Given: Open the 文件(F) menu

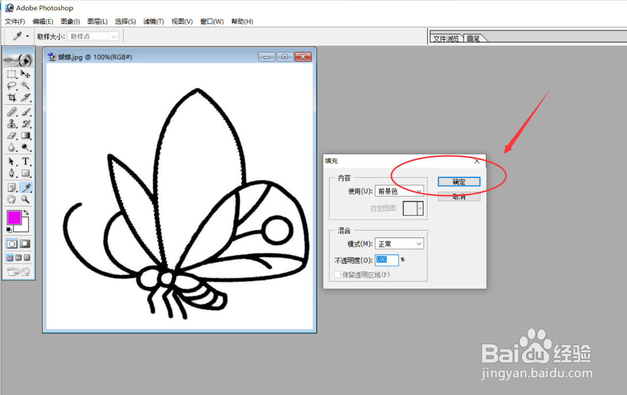Looking at the screenshot, I should point(15,21).
